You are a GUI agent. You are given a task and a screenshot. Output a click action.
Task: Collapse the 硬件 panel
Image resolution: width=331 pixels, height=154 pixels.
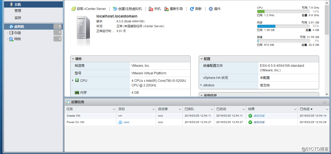coord(73,59)
